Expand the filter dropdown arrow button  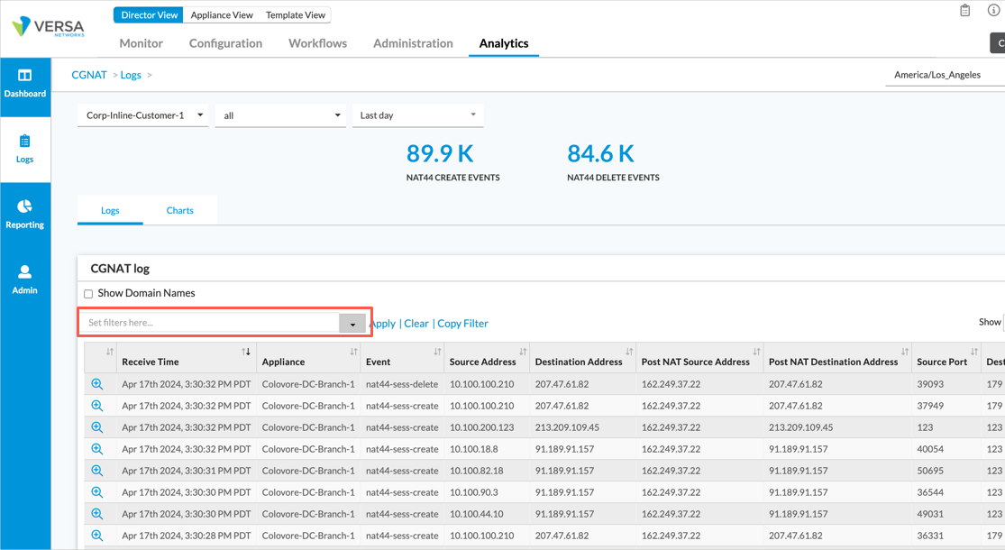click(x=352, y=324)
